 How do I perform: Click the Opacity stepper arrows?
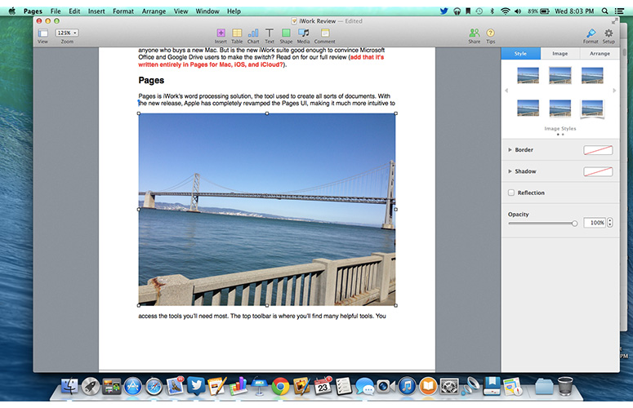point(609,223)
